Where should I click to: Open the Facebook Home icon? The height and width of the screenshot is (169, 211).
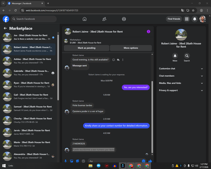(84, 19)
